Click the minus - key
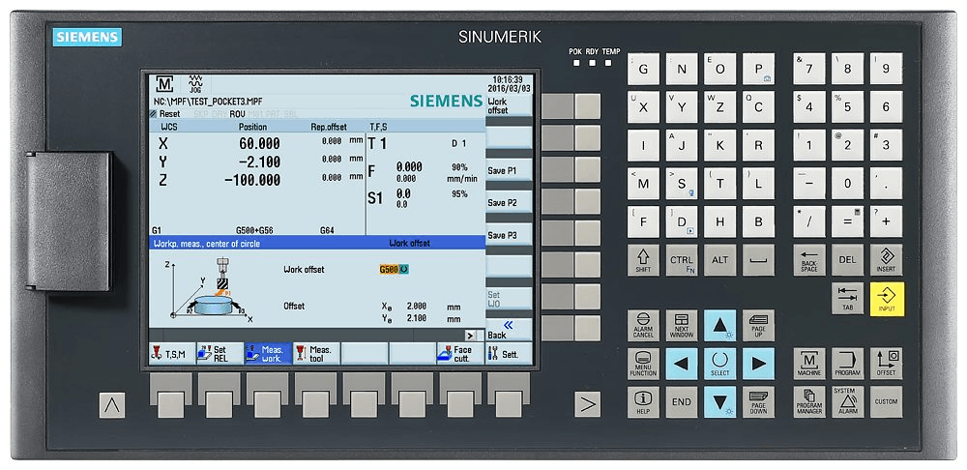This screenshot has height=470, width=967. (809, 184)
